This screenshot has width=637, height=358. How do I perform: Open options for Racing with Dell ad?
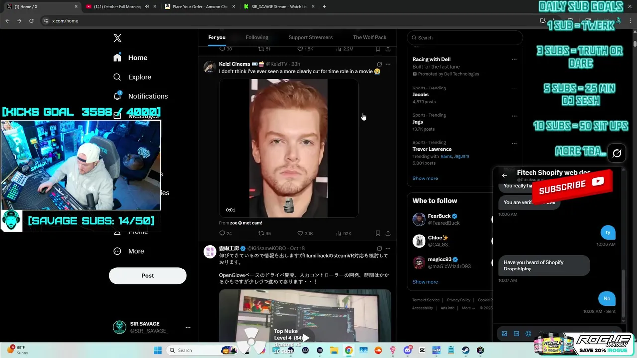click(514, 59)
